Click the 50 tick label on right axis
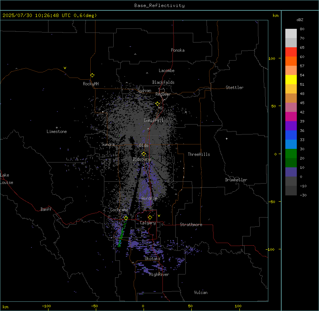This screenshot has height=311, width=319. pos(273,106)
